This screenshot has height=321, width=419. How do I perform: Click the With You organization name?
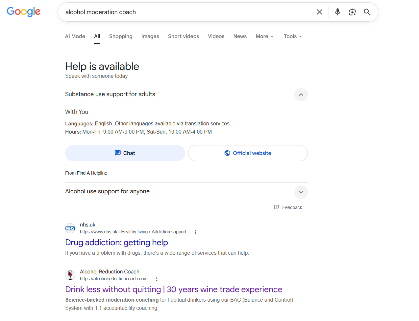pyautogui.click(x=77, y=112)
